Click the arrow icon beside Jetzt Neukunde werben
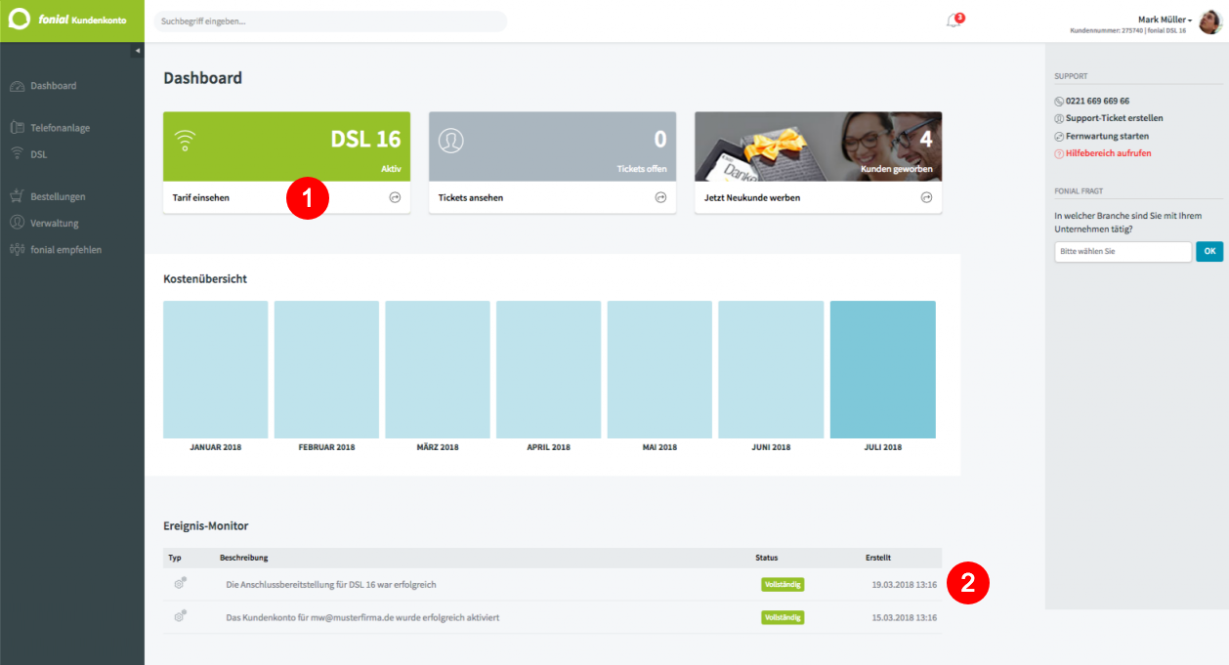 [x=926, y=197]
